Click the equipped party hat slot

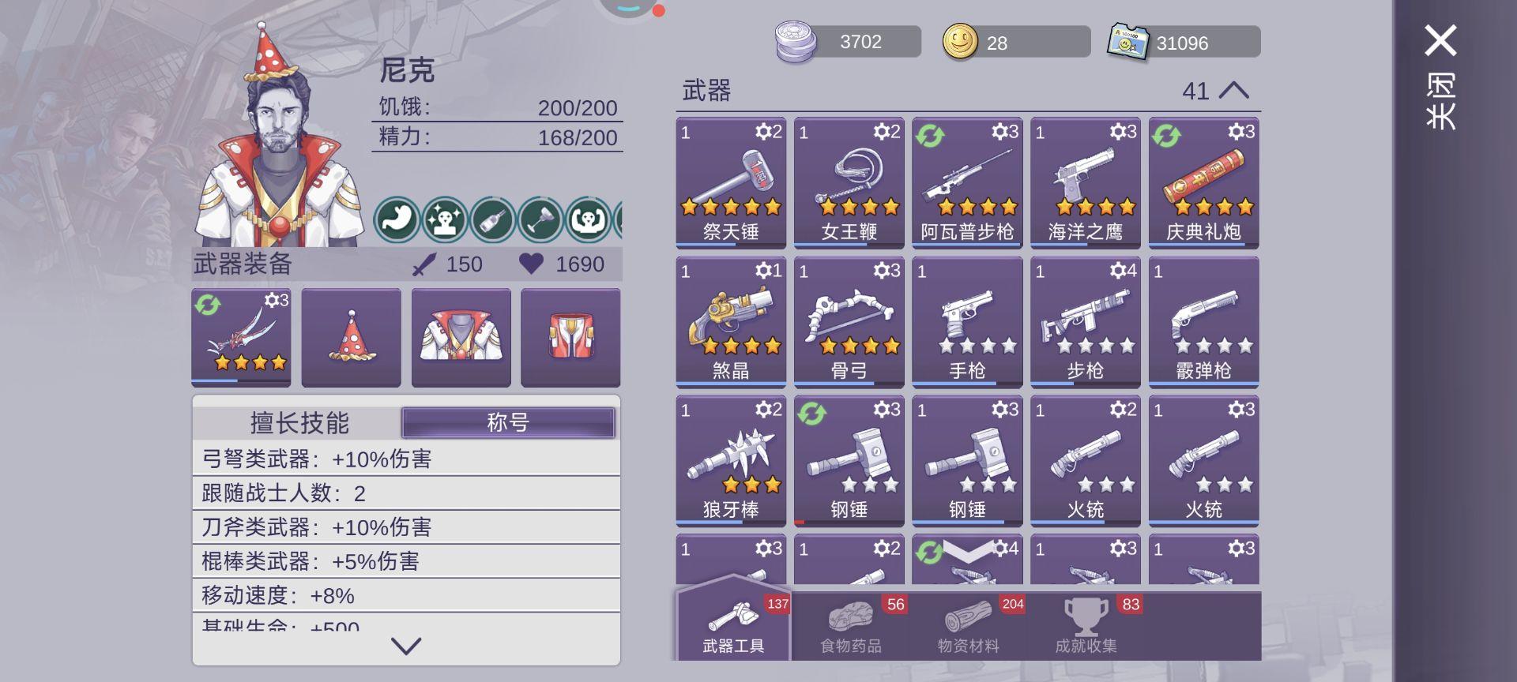click(351, 337)
